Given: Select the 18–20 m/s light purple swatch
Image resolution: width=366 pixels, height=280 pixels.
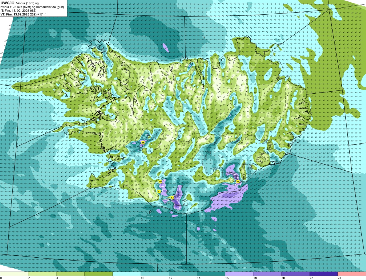Looking at the screenshot, I should 267,274.
